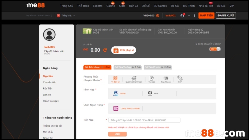Pick the Thẻ cào card icon
Viewport: 249px width, 140px height.
click(152, 79)
